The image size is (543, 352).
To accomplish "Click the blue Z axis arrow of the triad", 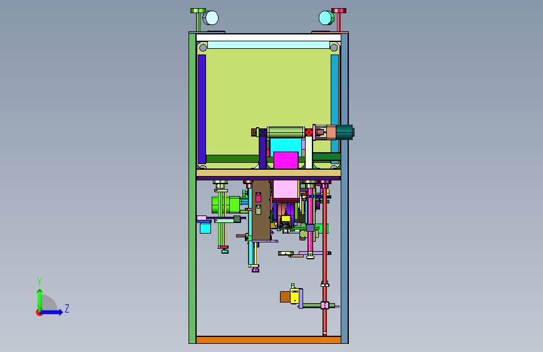I will (x=52, y=312).
